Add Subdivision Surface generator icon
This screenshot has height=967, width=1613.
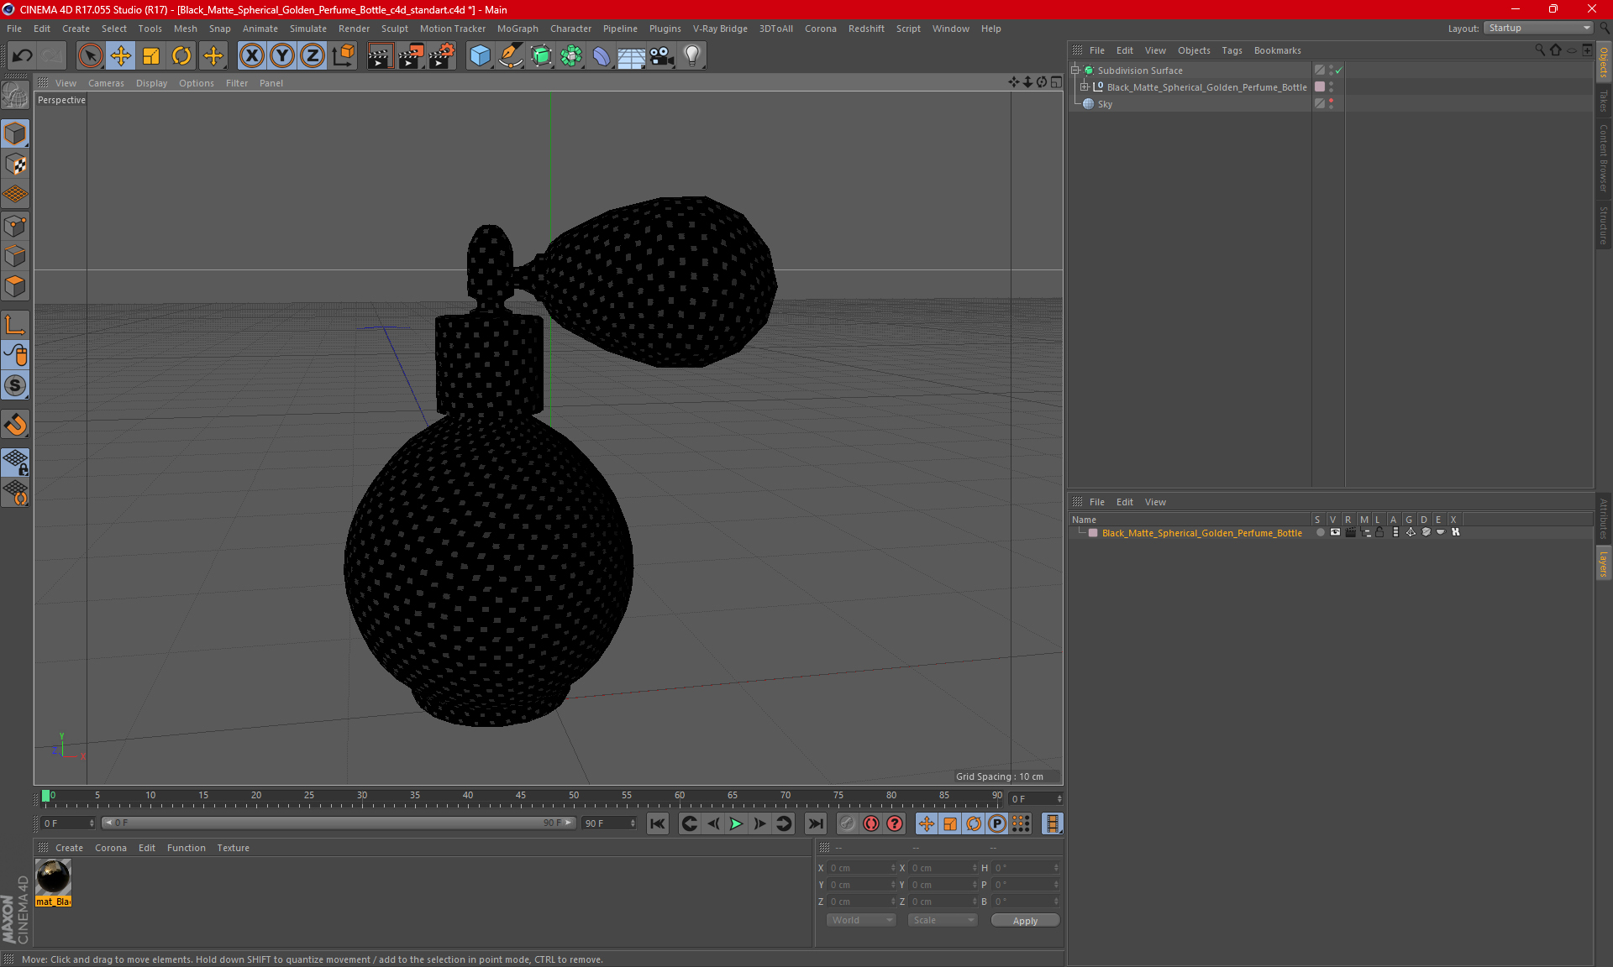[541, 56]
